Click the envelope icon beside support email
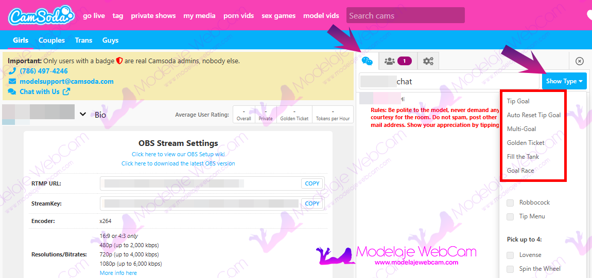The width and height of the screenshot is (592, 278). point(12,82)
